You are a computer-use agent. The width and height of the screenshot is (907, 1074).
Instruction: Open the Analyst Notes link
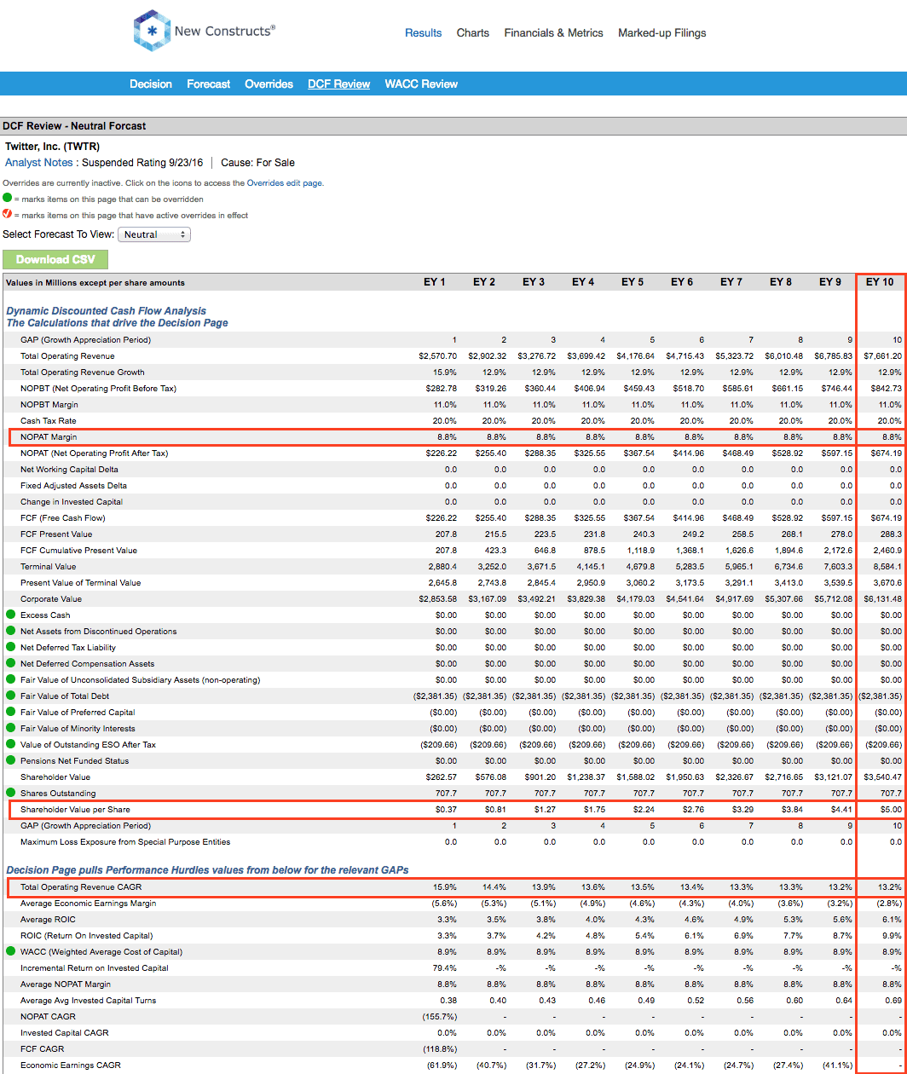click(39, 162)
